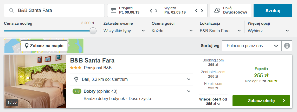The image size is (297, 112).
Task: Click the Noclegi: 3 za 766 zł text
Action: 261,81
